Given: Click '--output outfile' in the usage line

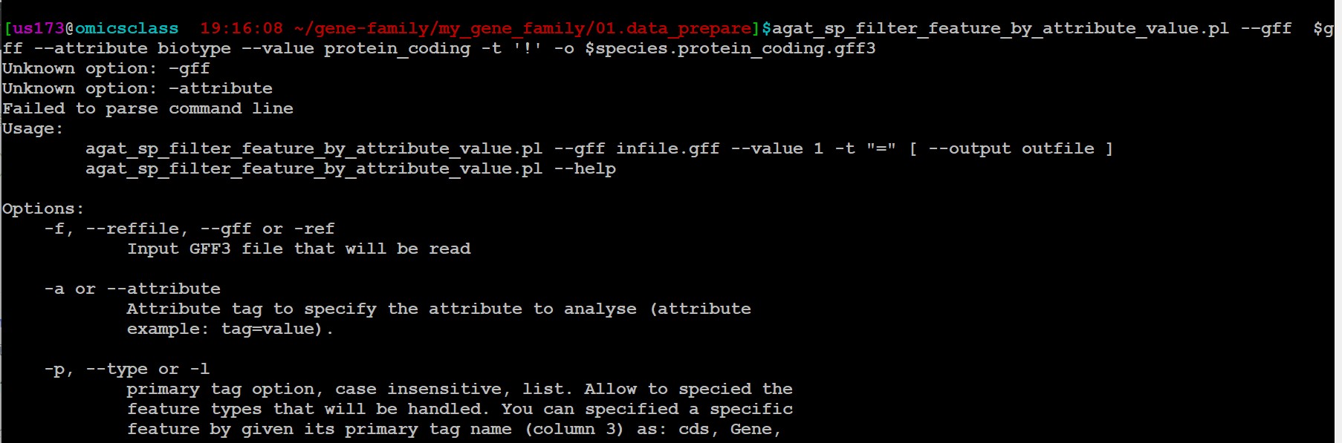Looking at the screenshot, I should 1011,149.
